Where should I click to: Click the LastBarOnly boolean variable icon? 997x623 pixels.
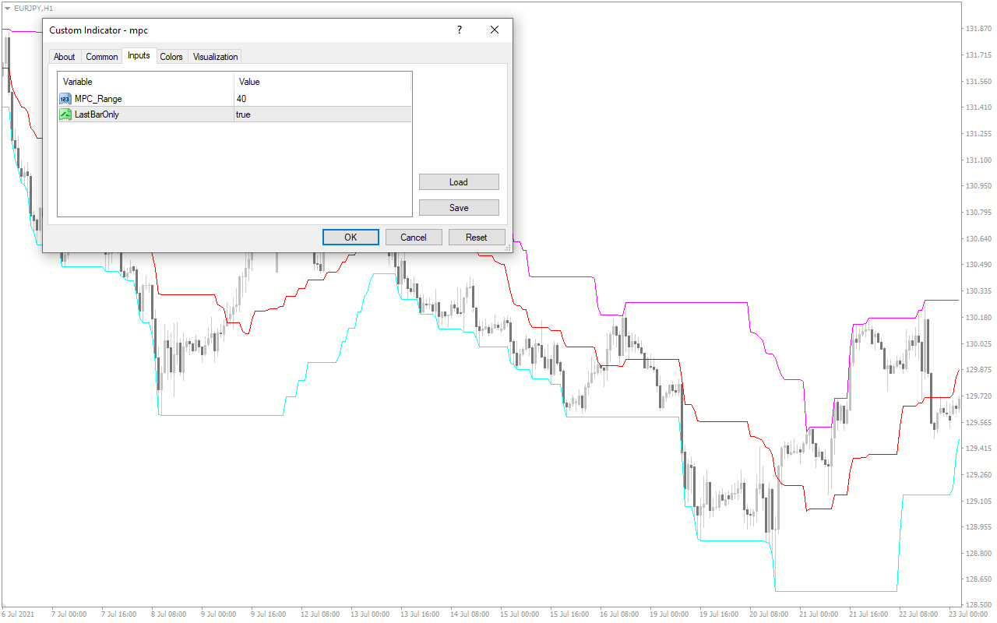pyautogui.click(x=65, y=114)
